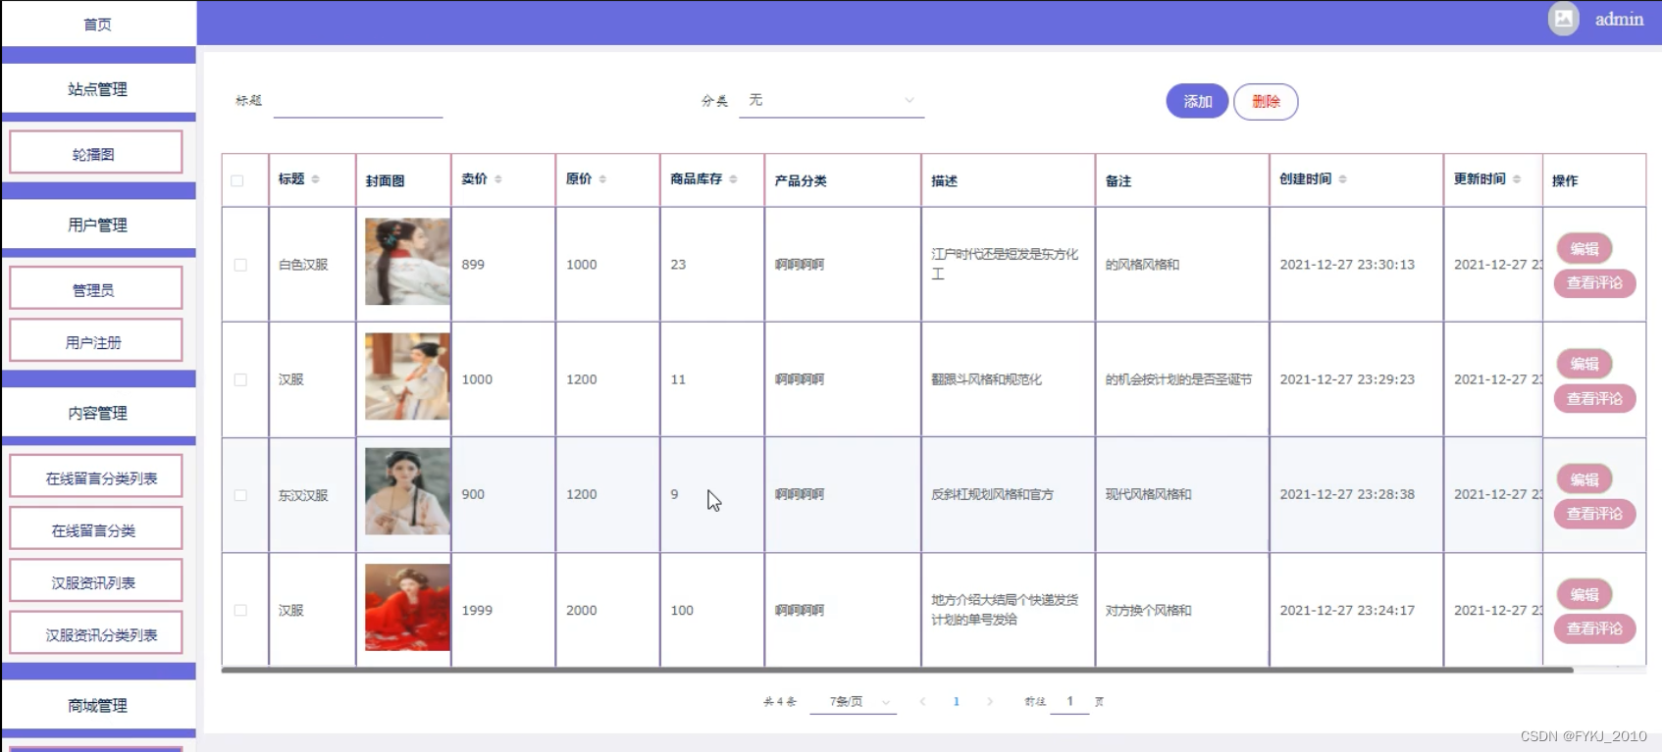The image size is (1662, 752).
Task: Click the admin avatar image icon
Action: (x=1563, y=19)
